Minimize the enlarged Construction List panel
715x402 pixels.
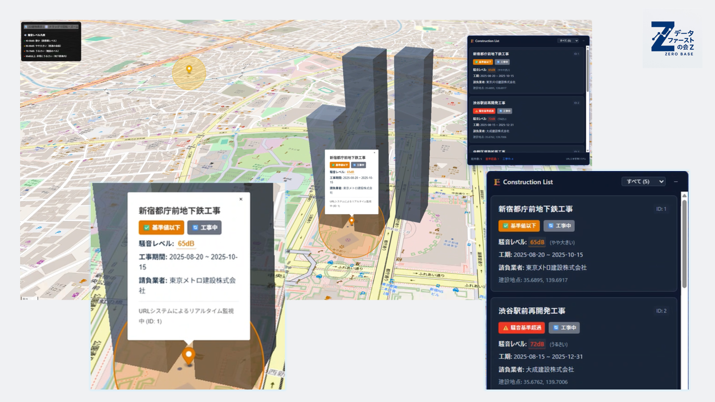[x=676, y=181]
